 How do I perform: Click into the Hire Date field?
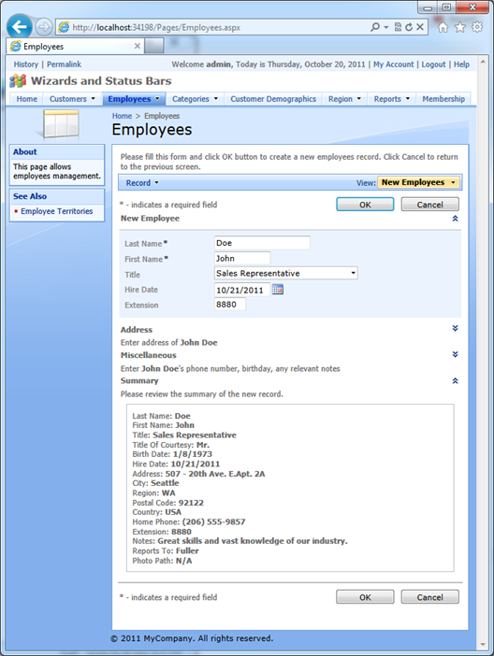click(x=242, y=290)
